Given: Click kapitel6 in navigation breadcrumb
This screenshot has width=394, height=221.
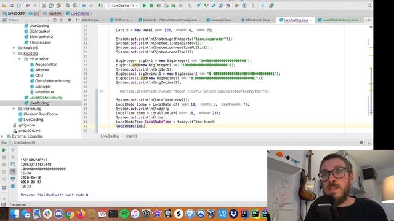Looking at the screenshot, I should click(x=52, y=14).
